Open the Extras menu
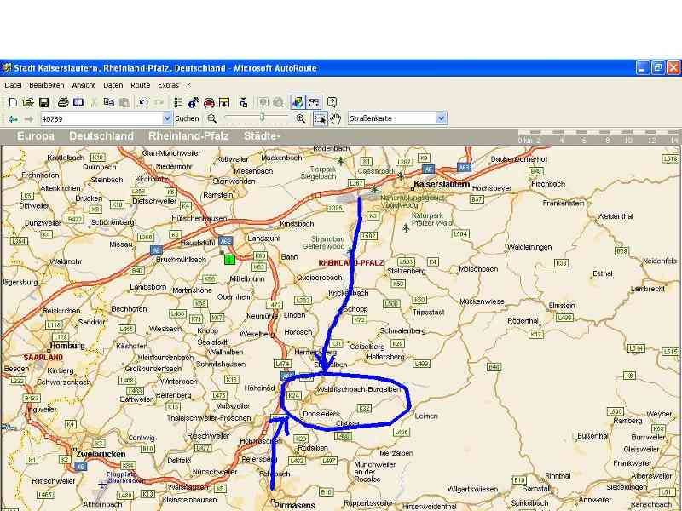Image resolution: width=682 pixels, height=511 pixels. click(x=168, y=86)
